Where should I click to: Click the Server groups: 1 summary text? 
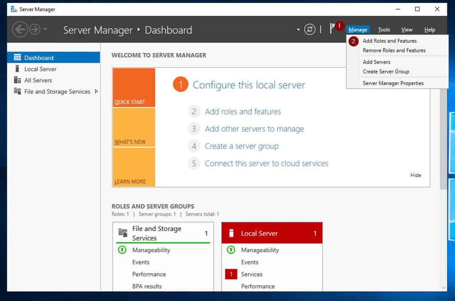click(x=157, y=214)
